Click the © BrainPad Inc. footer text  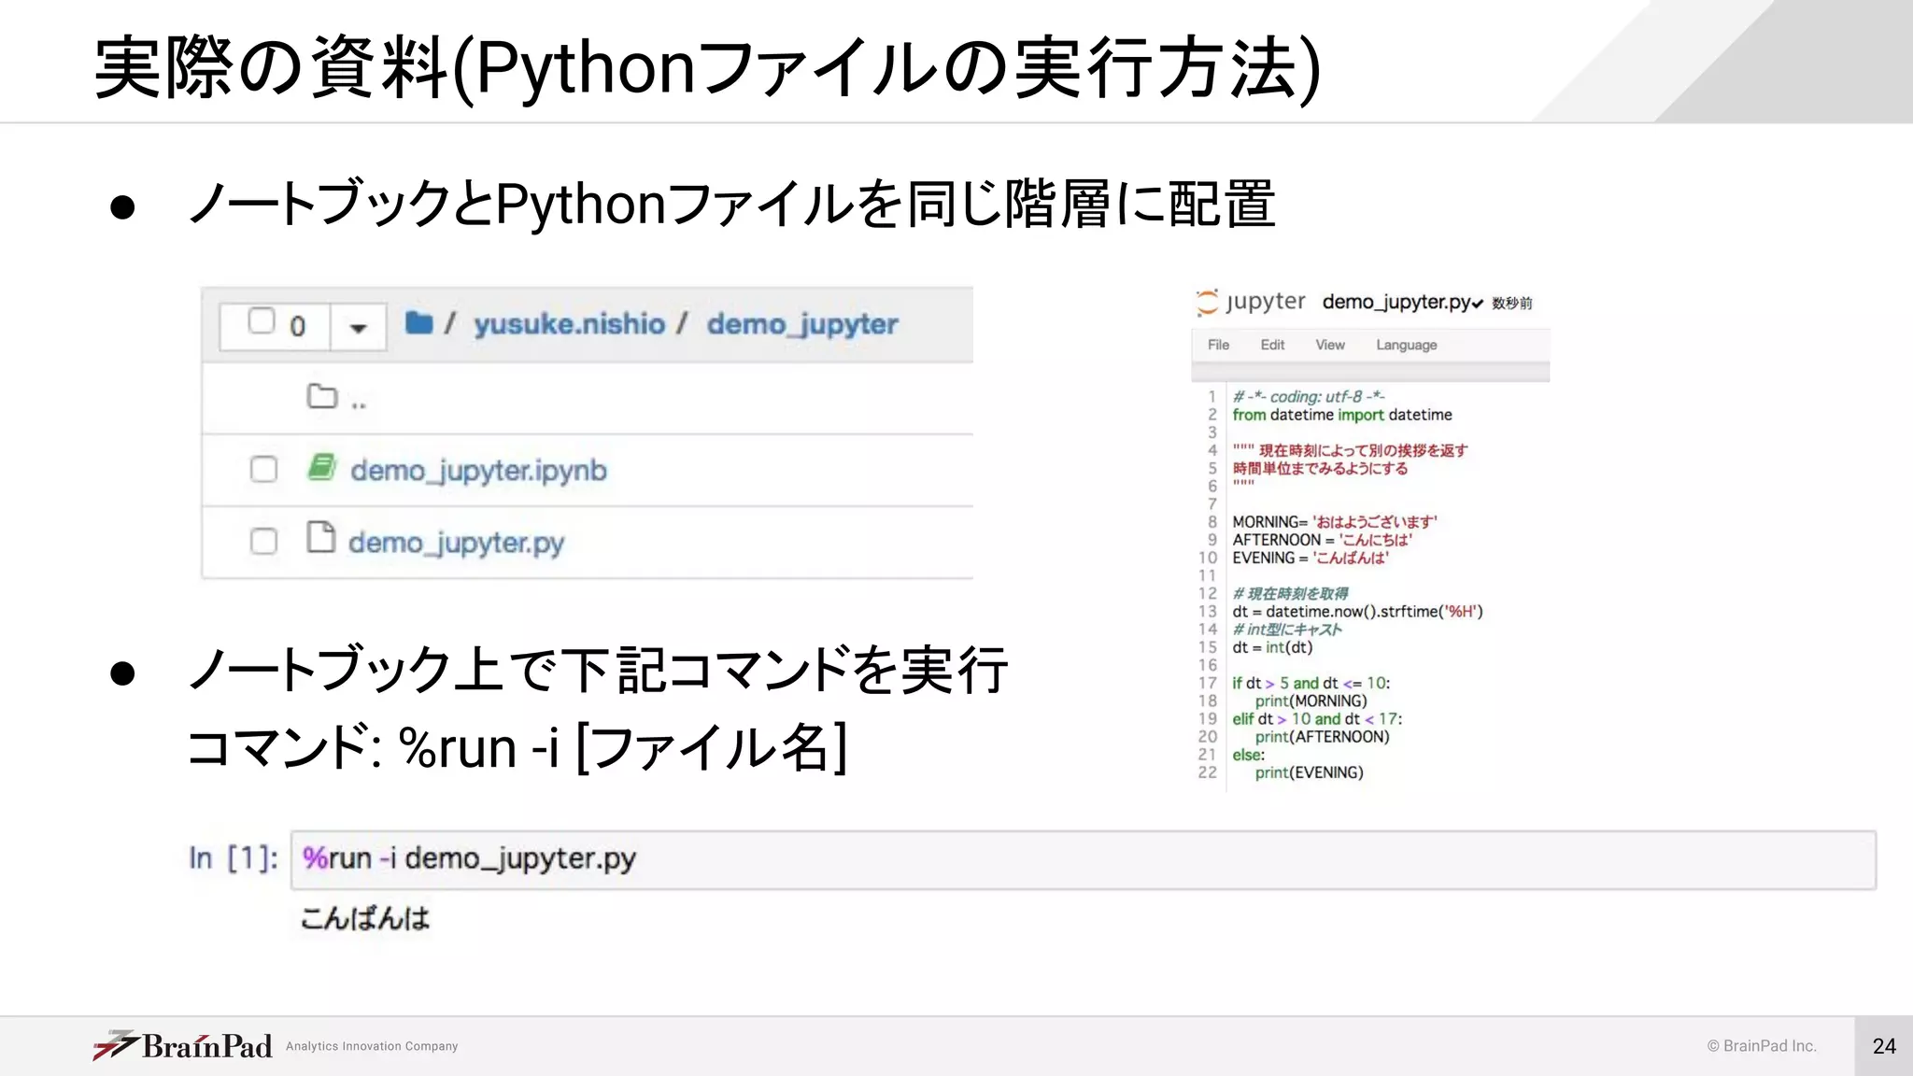tap(1762, 1046)
